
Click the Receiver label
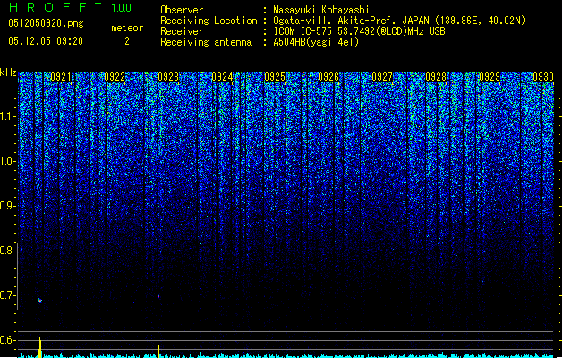pos(182,31)
